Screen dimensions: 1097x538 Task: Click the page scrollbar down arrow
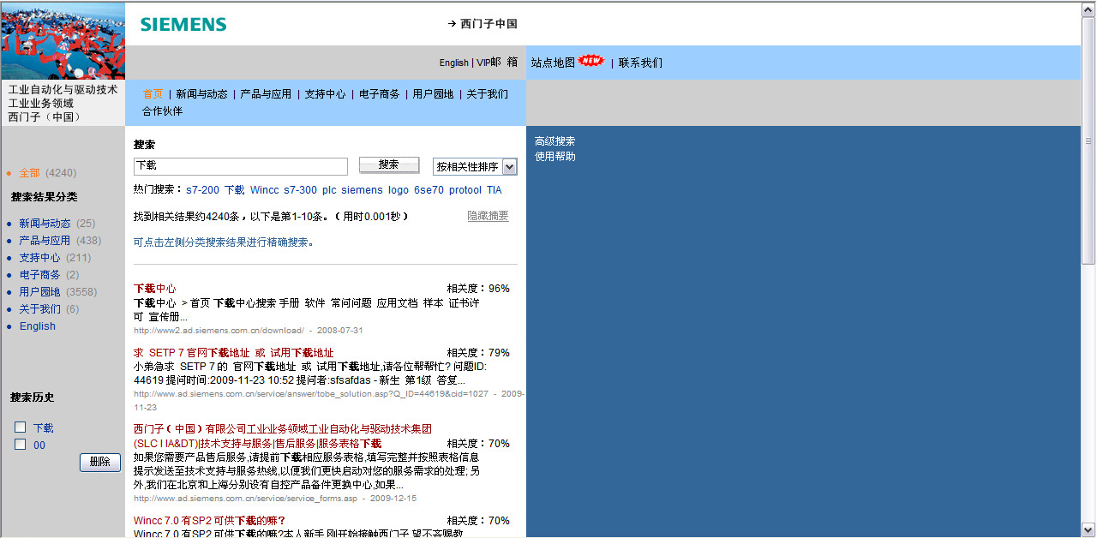[x=1089, y=529]
